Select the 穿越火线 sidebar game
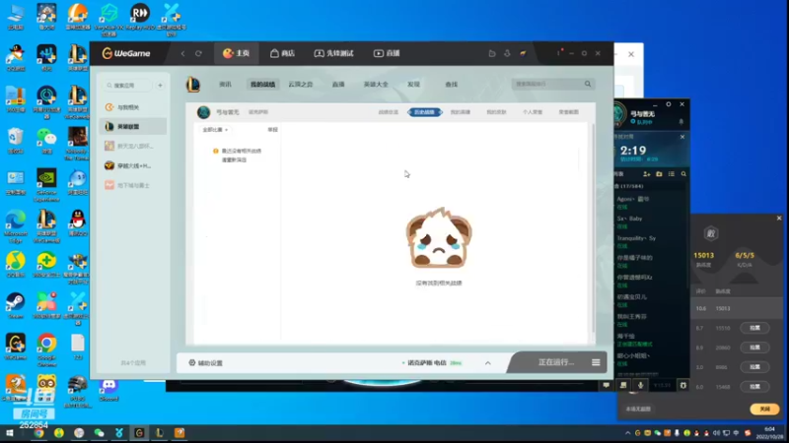 click(133, 165)
